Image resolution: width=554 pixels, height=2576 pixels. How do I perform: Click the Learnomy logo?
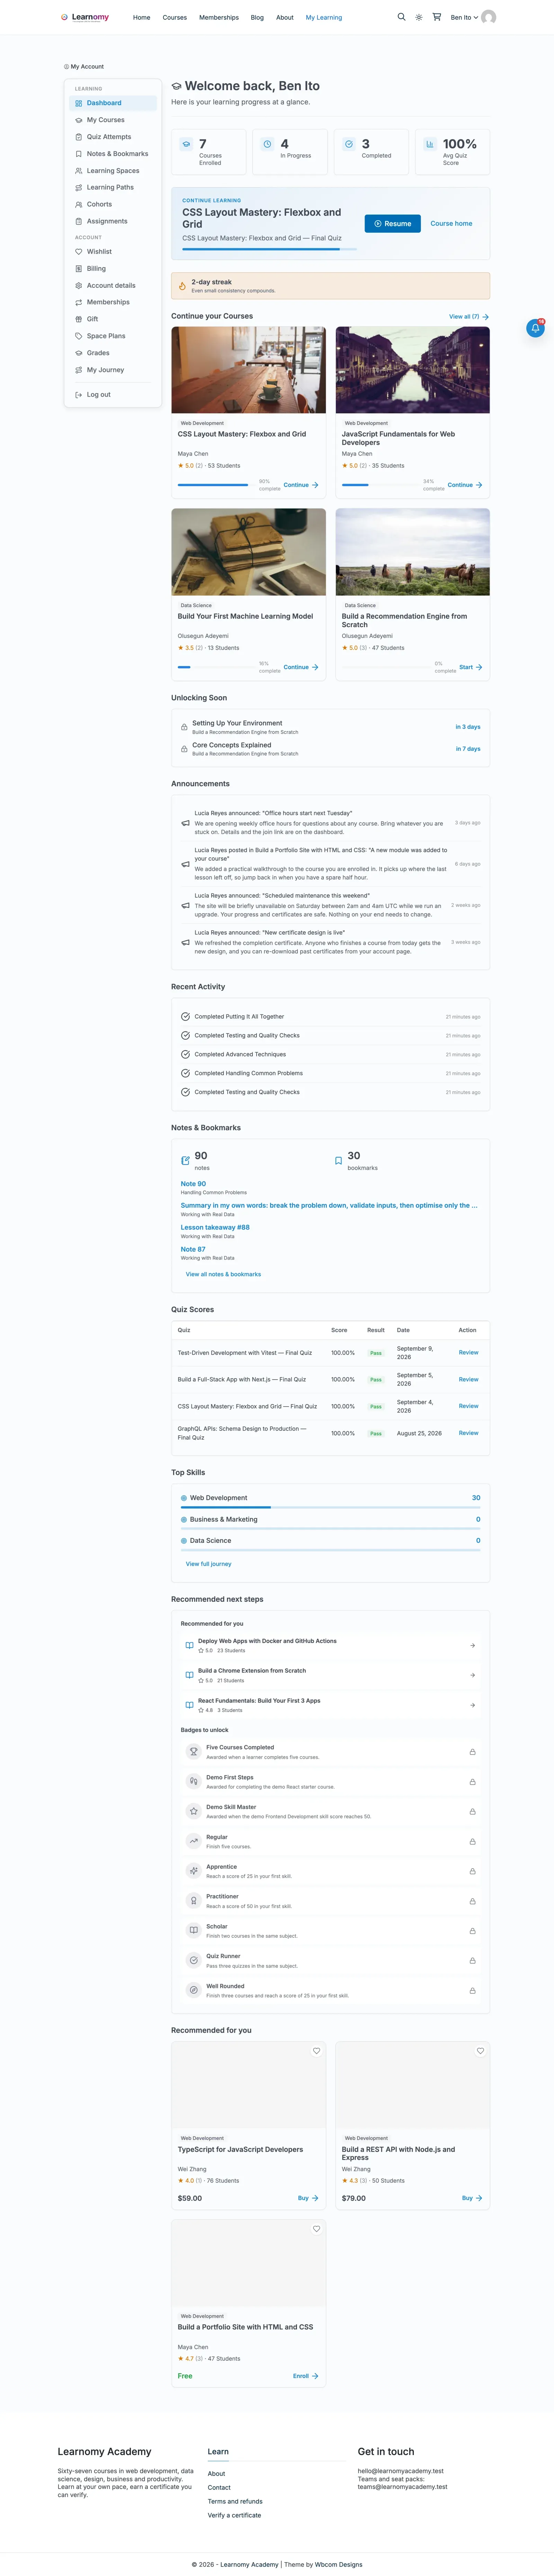click(x=85, y=17)
